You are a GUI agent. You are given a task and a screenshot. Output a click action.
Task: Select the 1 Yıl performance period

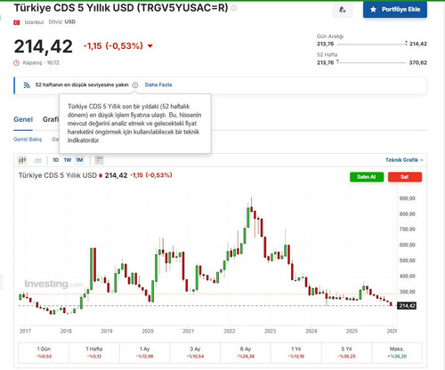[296, 352]
